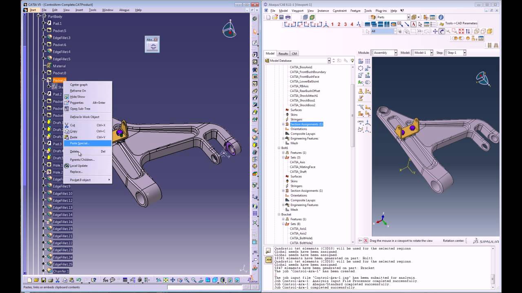Click Tools->CAD Parameters button
This screenshot has height=293, width=522.
(x=458, y=24)
